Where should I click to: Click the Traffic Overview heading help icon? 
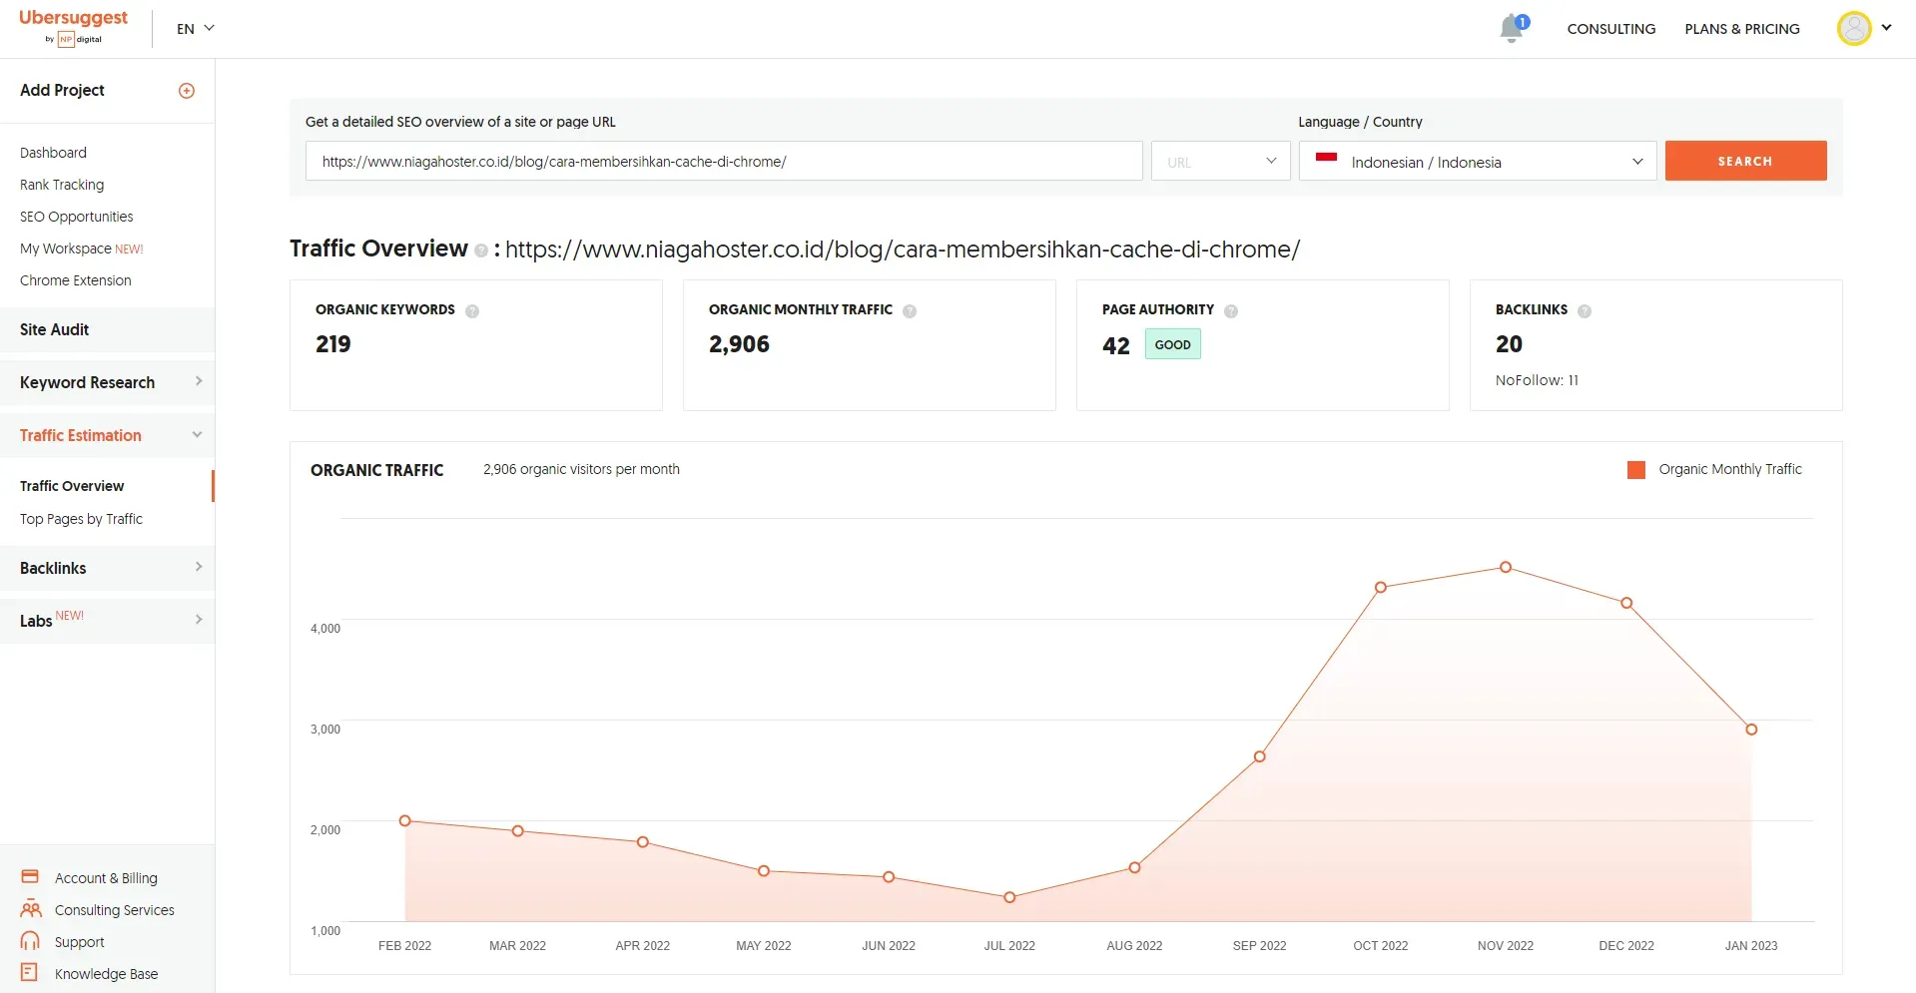click(x=481, y=250)
